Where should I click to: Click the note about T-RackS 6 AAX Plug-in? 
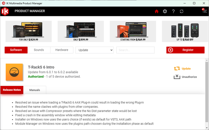[x=79, y=103]
